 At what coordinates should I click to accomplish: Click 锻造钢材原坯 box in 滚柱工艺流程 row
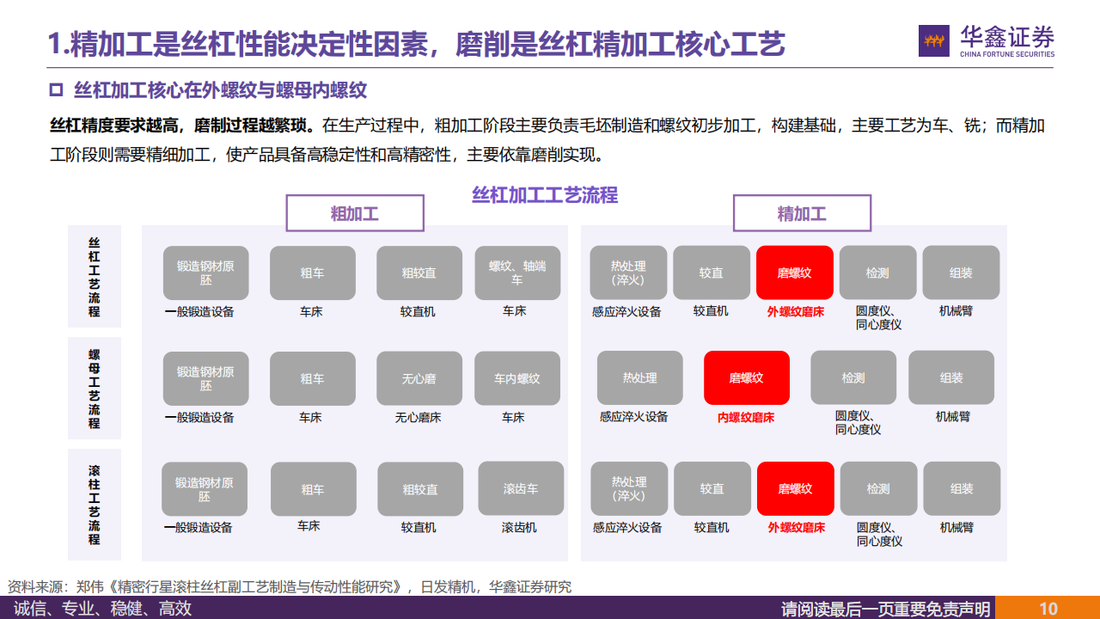click(x=205, y=489)
